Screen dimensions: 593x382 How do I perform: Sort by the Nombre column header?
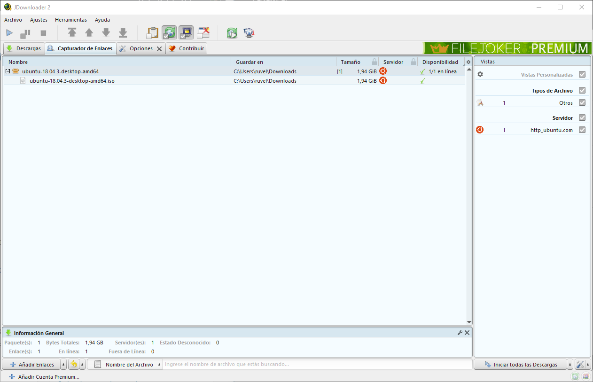[x=117, y=62]
